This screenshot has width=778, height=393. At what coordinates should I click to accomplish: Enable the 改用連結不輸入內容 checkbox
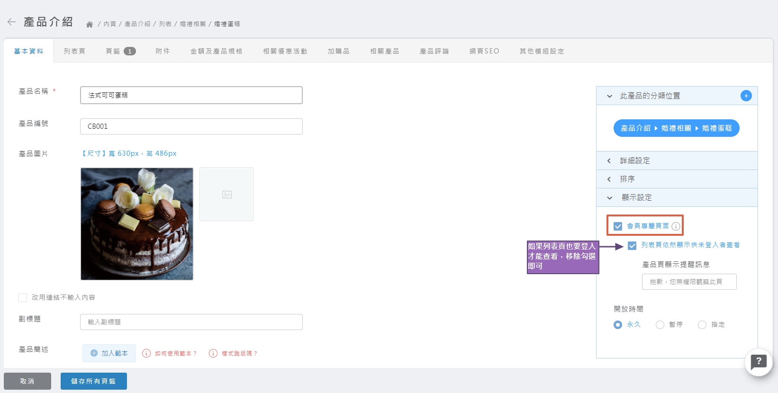coord(23,297)
